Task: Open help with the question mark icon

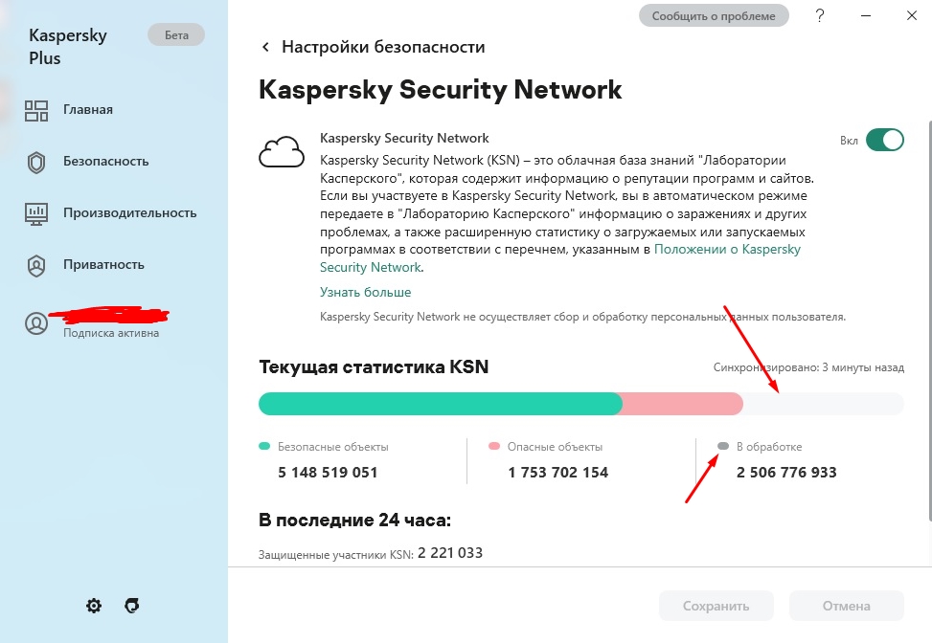Action: [820, 15]
